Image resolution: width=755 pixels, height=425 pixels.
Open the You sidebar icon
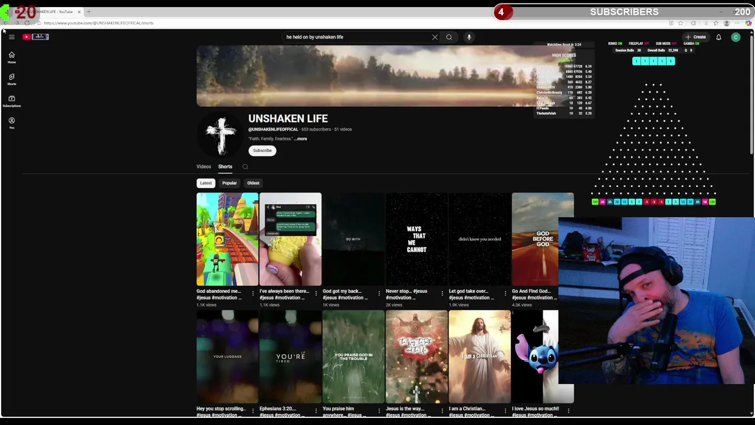[11, 123]
